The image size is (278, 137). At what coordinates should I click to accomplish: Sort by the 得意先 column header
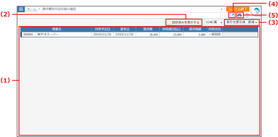click(56, 29)
